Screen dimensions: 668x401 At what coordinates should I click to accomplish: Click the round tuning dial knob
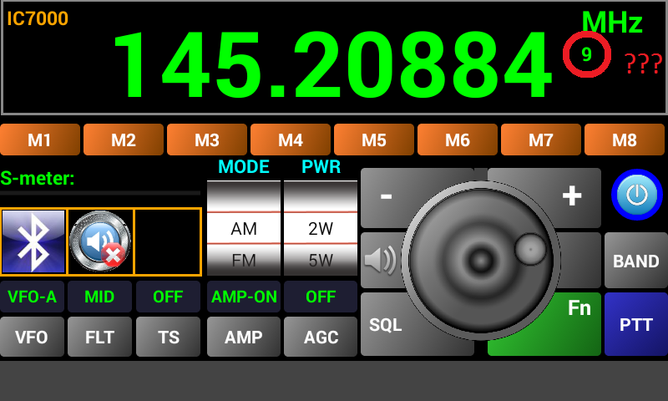480,261
